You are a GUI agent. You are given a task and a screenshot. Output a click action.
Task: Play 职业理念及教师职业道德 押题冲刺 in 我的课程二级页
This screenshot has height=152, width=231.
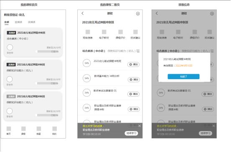point(134,109)
